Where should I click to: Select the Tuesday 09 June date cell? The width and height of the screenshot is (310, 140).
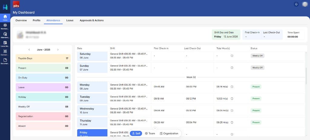click(92, 99)
